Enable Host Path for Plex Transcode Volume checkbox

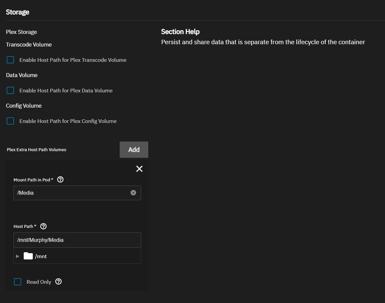(10, 60)
